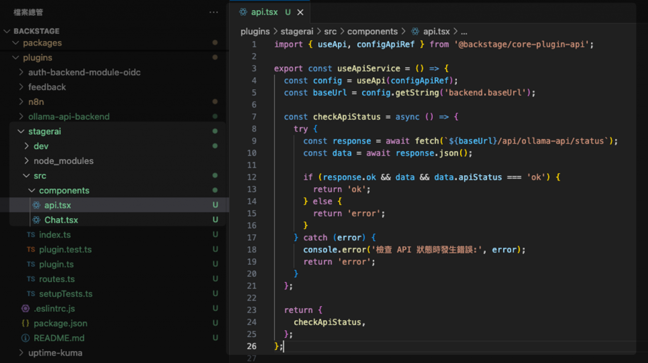Click the '@backstage/core-plugin-api' import string

521,44
